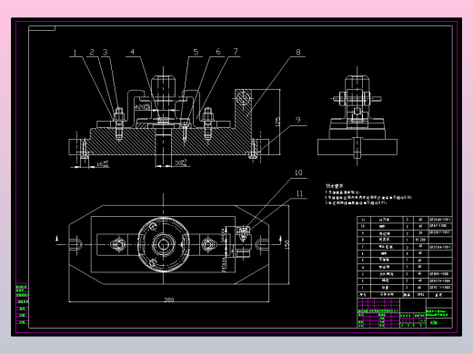The height and width of the screenshot is (354, 473).
Task: Click balloon number 7 label
Action: point(236,52)
